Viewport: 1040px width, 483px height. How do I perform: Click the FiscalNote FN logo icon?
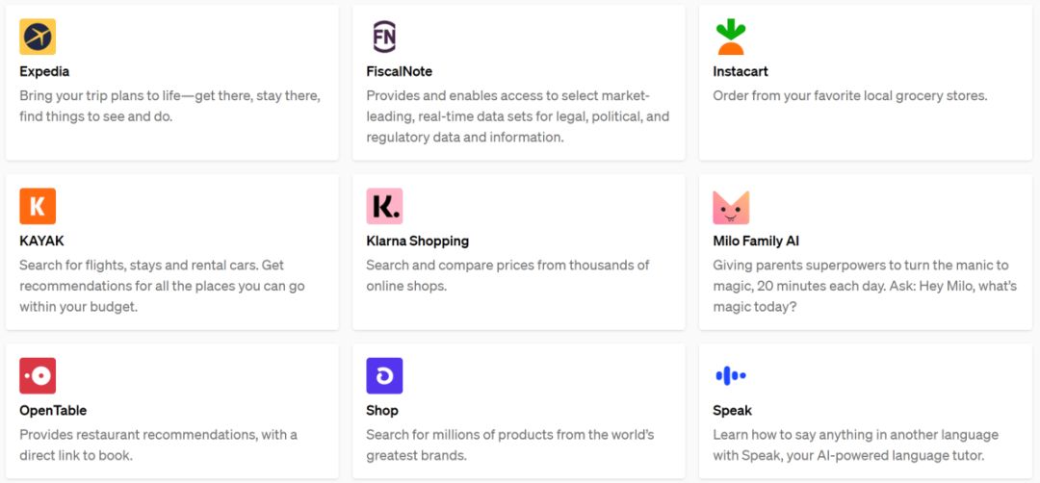click(384, 37)
